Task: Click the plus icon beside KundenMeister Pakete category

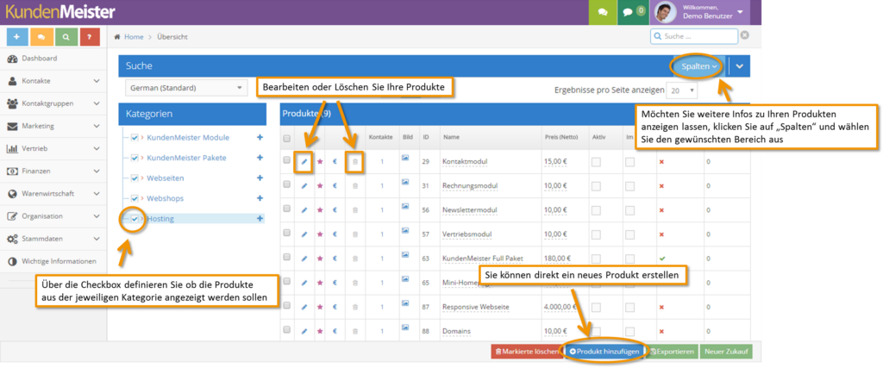Action: pos(260,158)
